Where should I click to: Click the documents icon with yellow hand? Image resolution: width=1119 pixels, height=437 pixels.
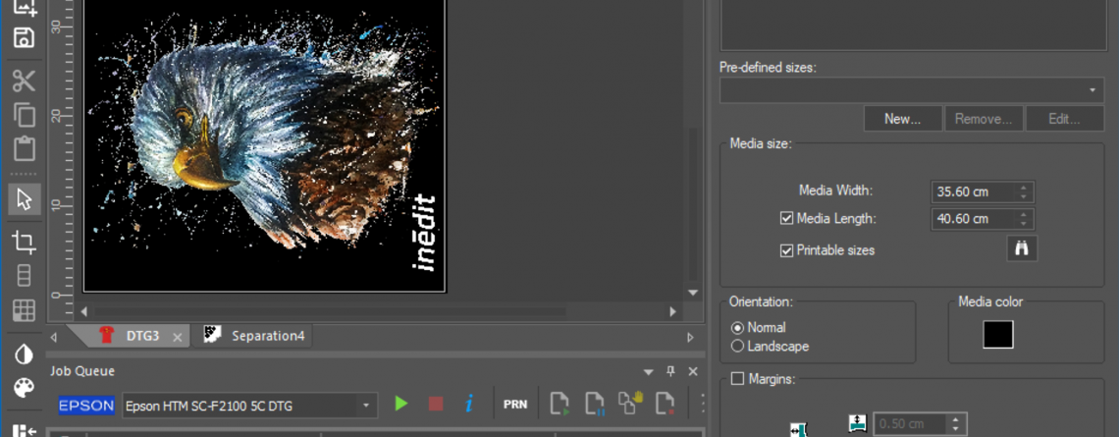630,404
